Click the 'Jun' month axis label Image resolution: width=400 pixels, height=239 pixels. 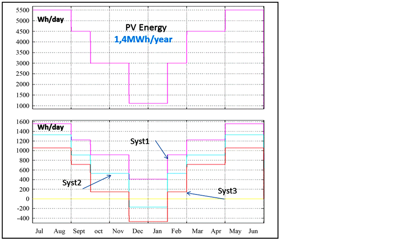253,231
